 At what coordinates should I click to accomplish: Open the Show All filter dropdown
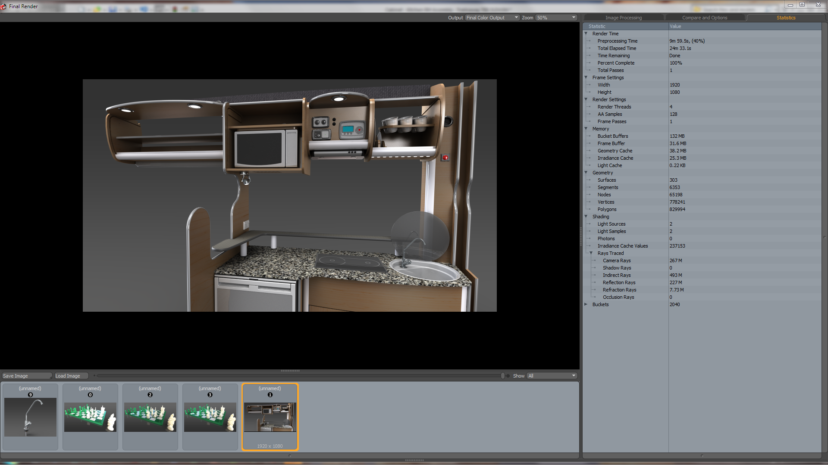tap(552, 376)
